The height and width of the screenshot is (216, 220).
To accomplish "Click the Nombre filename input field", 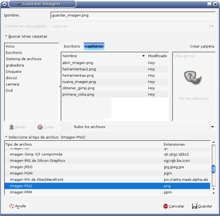I will click(132, 15).
